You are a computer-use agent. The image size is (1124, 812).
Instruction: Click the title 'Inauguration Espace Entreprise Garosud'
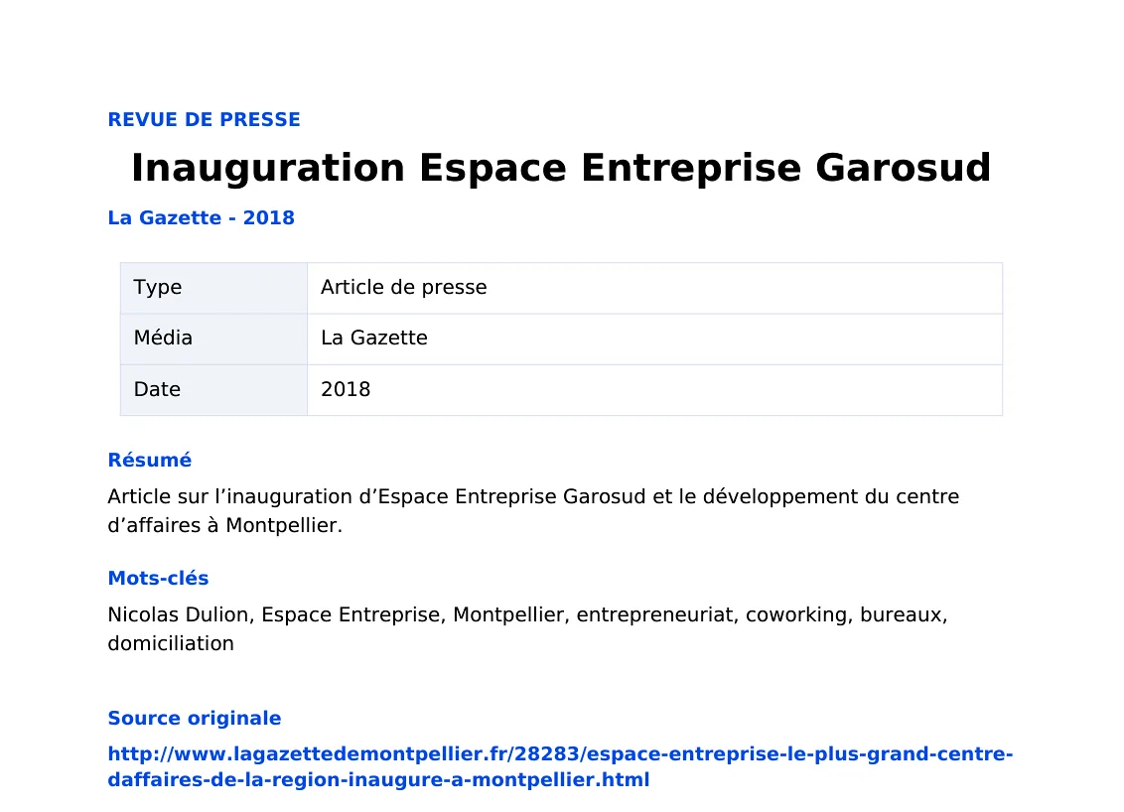[x=561, y=168]
